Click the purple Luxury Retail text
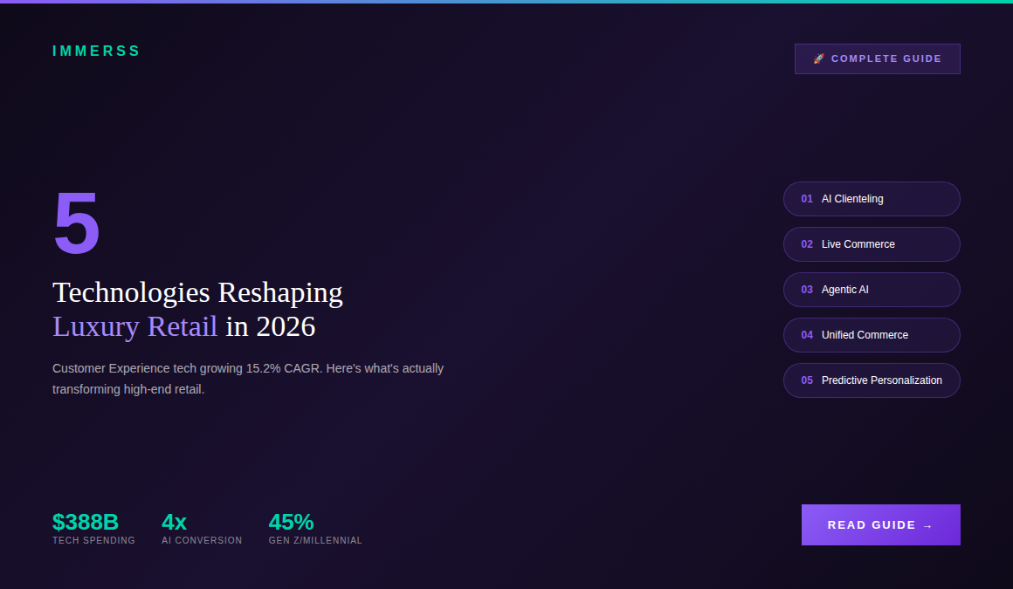The width and height of the screenshot is (1013, 589). point(134,327)
